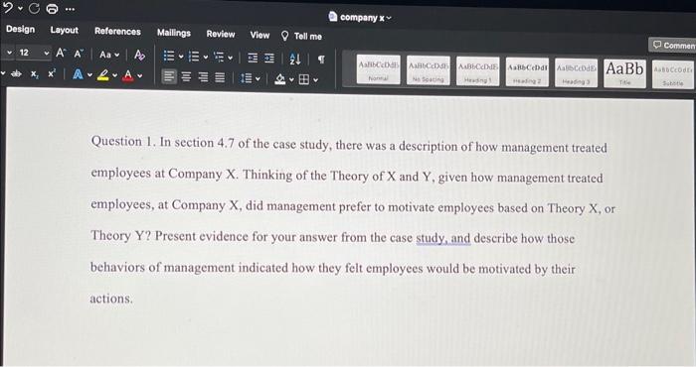The height and width of the screenshot is (367, 696).
Task: Click the word "actions." in the document
Action: [x=111, y=299]
